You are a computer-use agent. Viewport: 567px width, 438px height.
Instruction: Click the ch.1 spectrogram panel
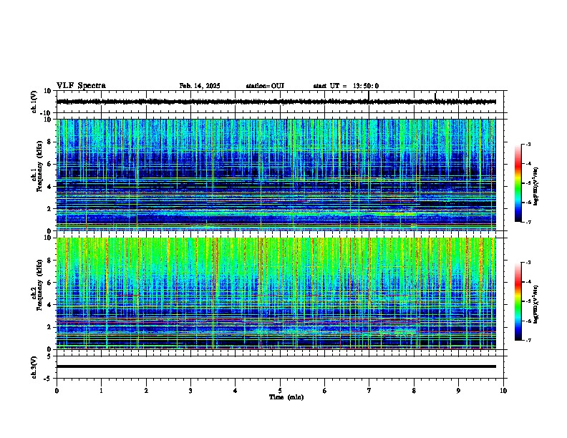276,175
